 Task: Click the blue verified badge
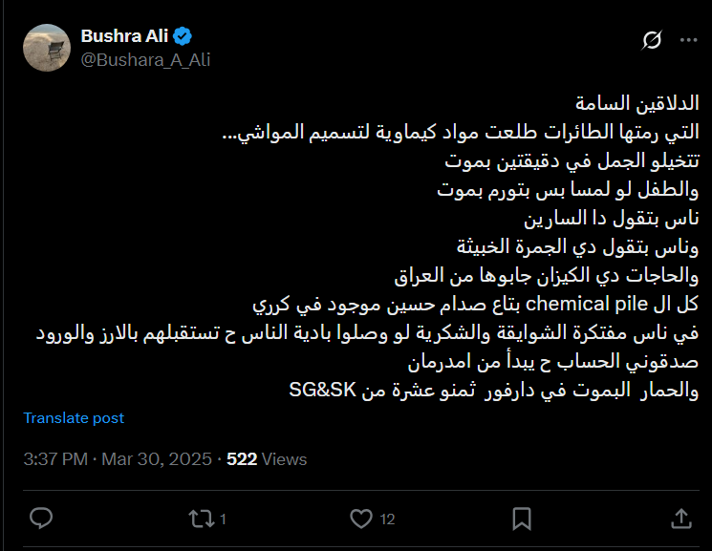183,36
